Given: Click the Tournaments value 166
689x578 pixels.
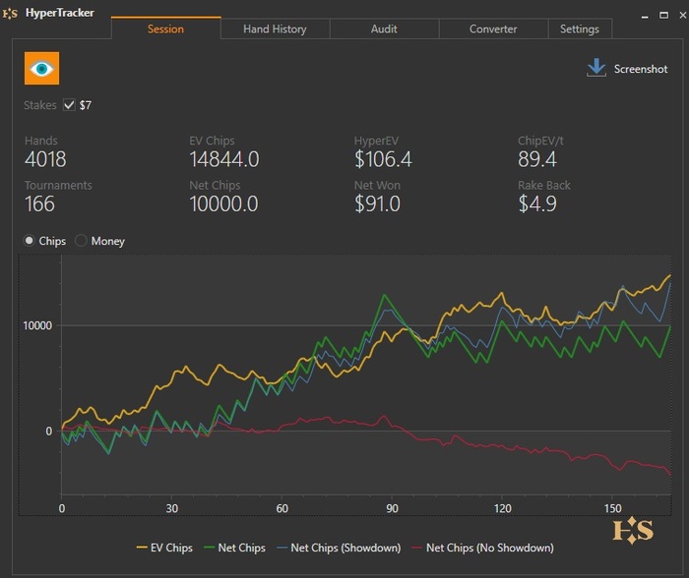Looking at the screenshot, I should click(39, 203).
